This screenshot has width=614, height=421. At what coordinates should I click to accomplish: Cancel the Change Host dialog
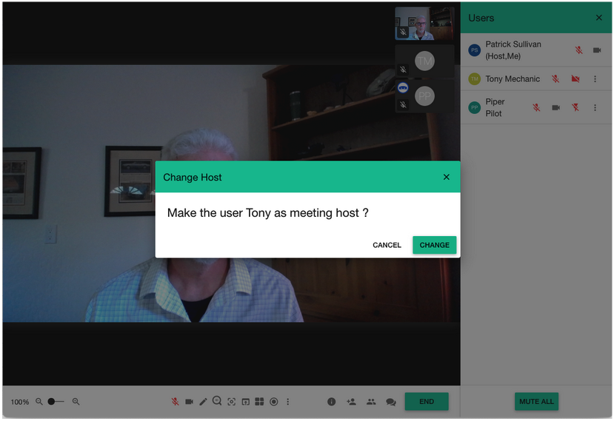pos(387,245)
